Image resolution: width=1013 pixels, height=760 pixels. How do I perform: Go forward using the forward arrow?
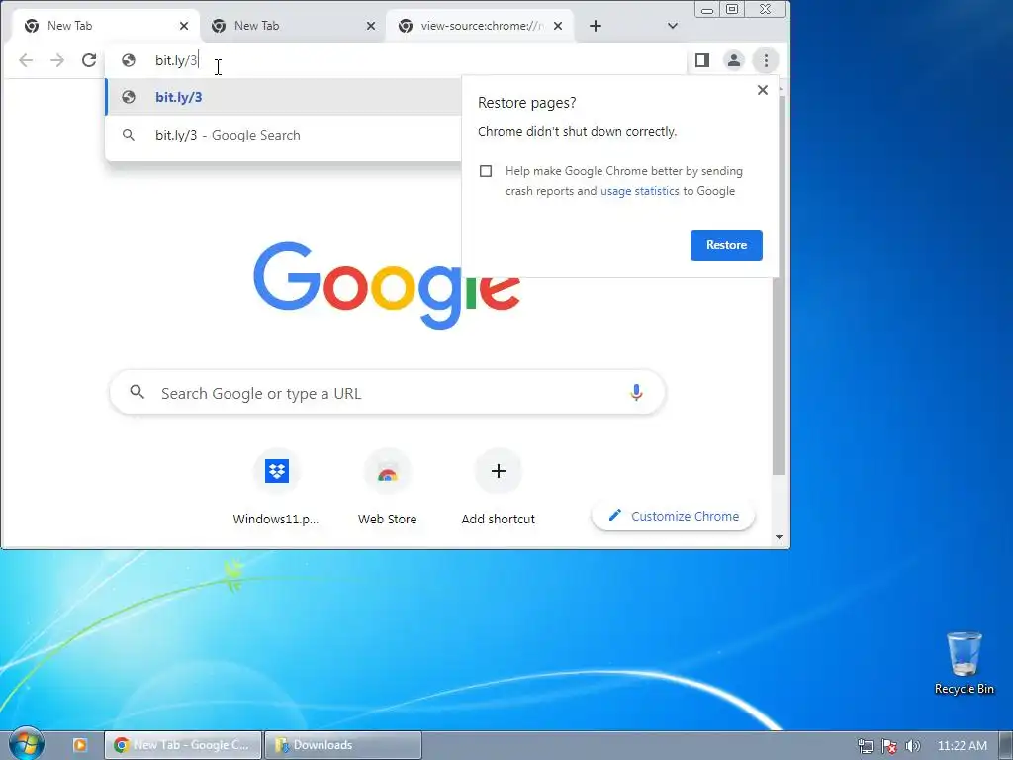point(57,60)
